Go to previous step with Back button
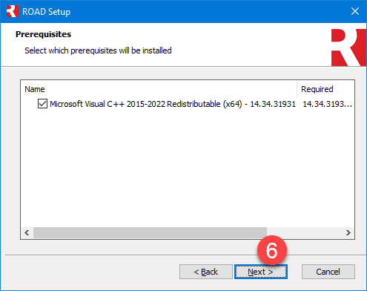The height and width of the screenshot is (291, 367). tap(206, 272)
